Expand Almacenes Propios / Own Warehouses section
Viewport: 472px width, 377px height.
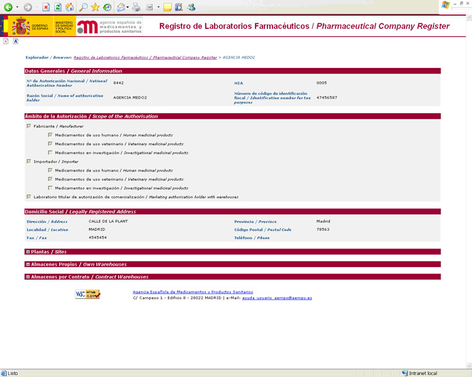click(28, 265)
